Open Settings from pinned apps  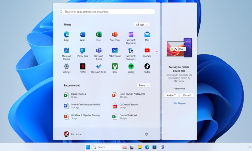point(67,68)
